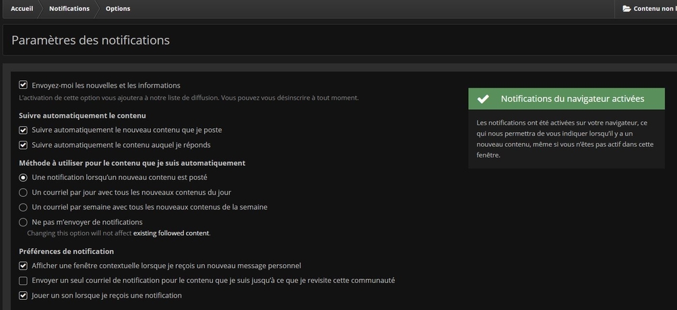Toggle Jouer un son lorsque je reçois une notification
The height and width of the screenshot is (310, 677).
coord(24,296)
